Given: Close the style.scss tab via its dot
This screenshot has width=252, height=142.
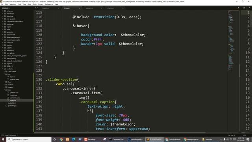Looking at the screenshot, I should (x=80, y=8).
